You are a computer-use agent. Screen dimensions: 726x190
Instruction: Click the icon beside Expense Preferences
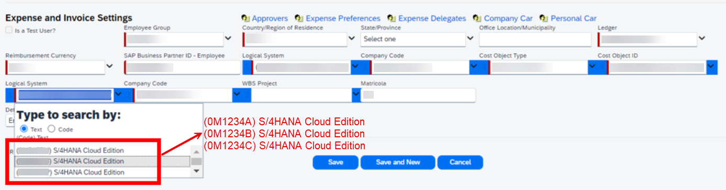coord(299,18)
